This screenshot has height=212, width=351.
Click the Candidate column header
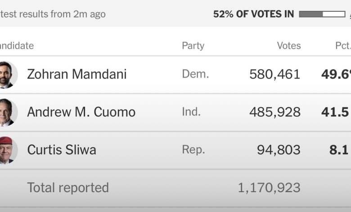pyautogui.click(x=16, y=46)
